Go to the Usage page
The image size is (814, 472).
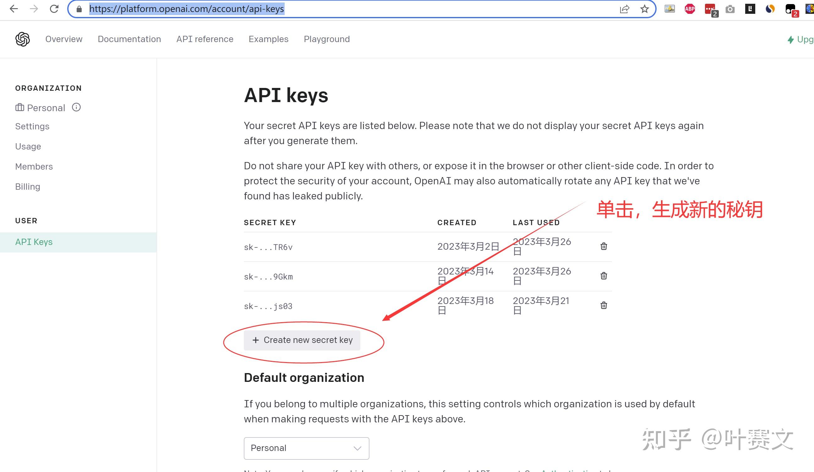(x=28, y=146)
